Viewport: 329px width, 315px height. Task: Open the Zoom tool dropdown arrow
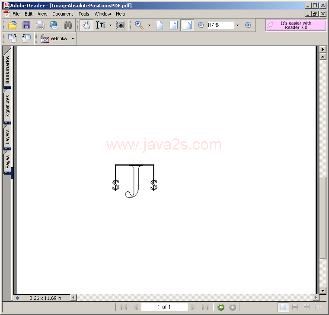150,25
